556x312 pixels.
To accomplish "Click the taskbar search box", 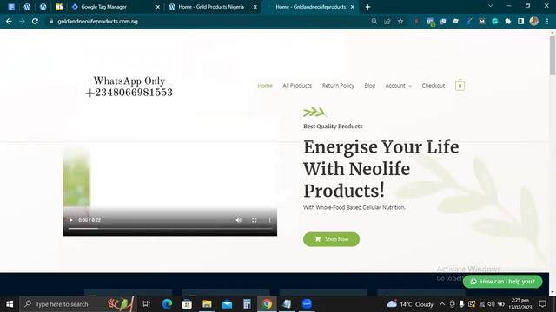I will [78, 304].
